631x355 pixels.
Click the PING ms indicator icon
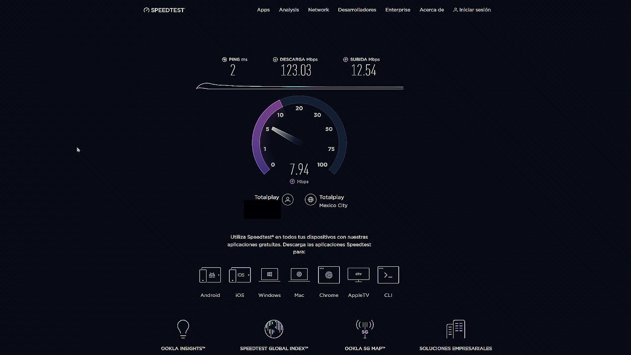224,59
